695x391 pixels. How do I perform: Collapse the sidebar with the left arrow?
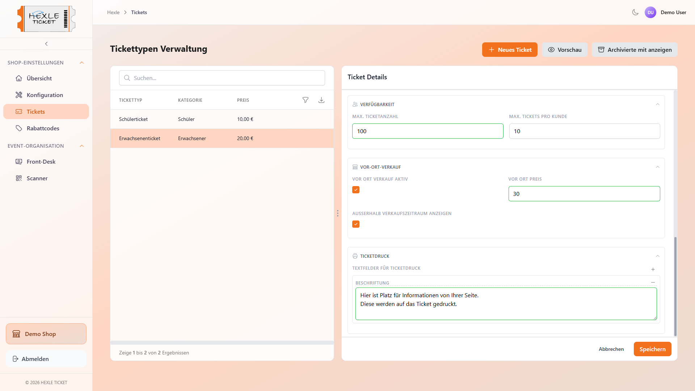46,44
